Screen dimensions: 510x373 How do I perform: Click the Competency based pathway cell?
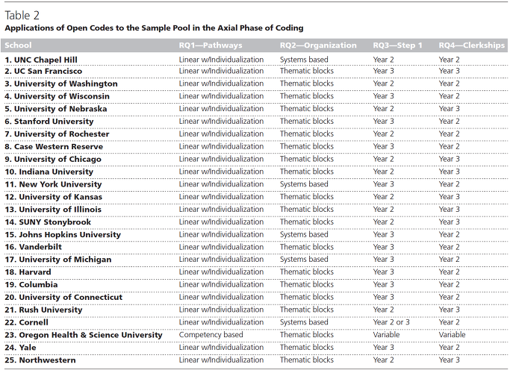[x=211, y=335]
